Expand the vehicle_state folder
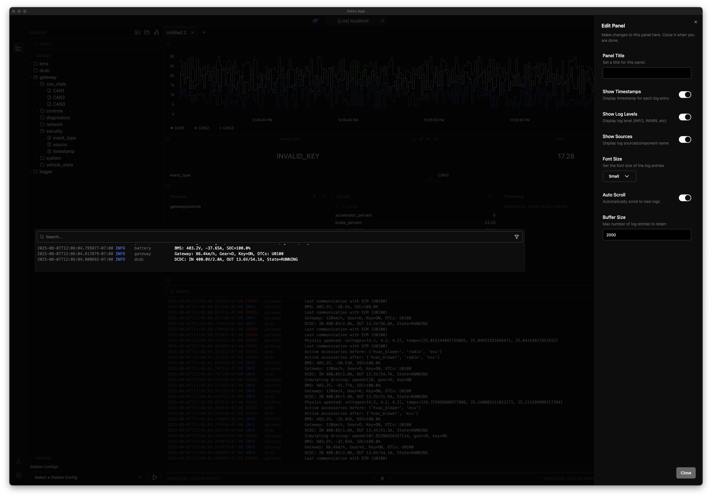The image size is (712, 497). (38, 165)
